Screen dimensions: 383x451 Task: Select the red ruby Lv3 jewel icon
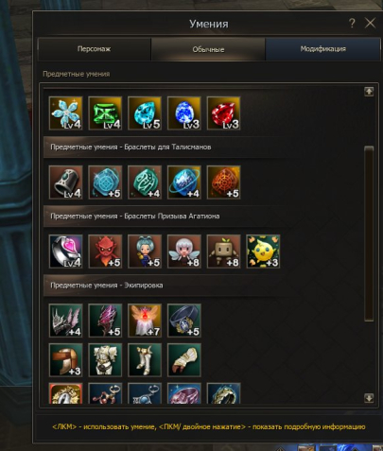[223, 113]
